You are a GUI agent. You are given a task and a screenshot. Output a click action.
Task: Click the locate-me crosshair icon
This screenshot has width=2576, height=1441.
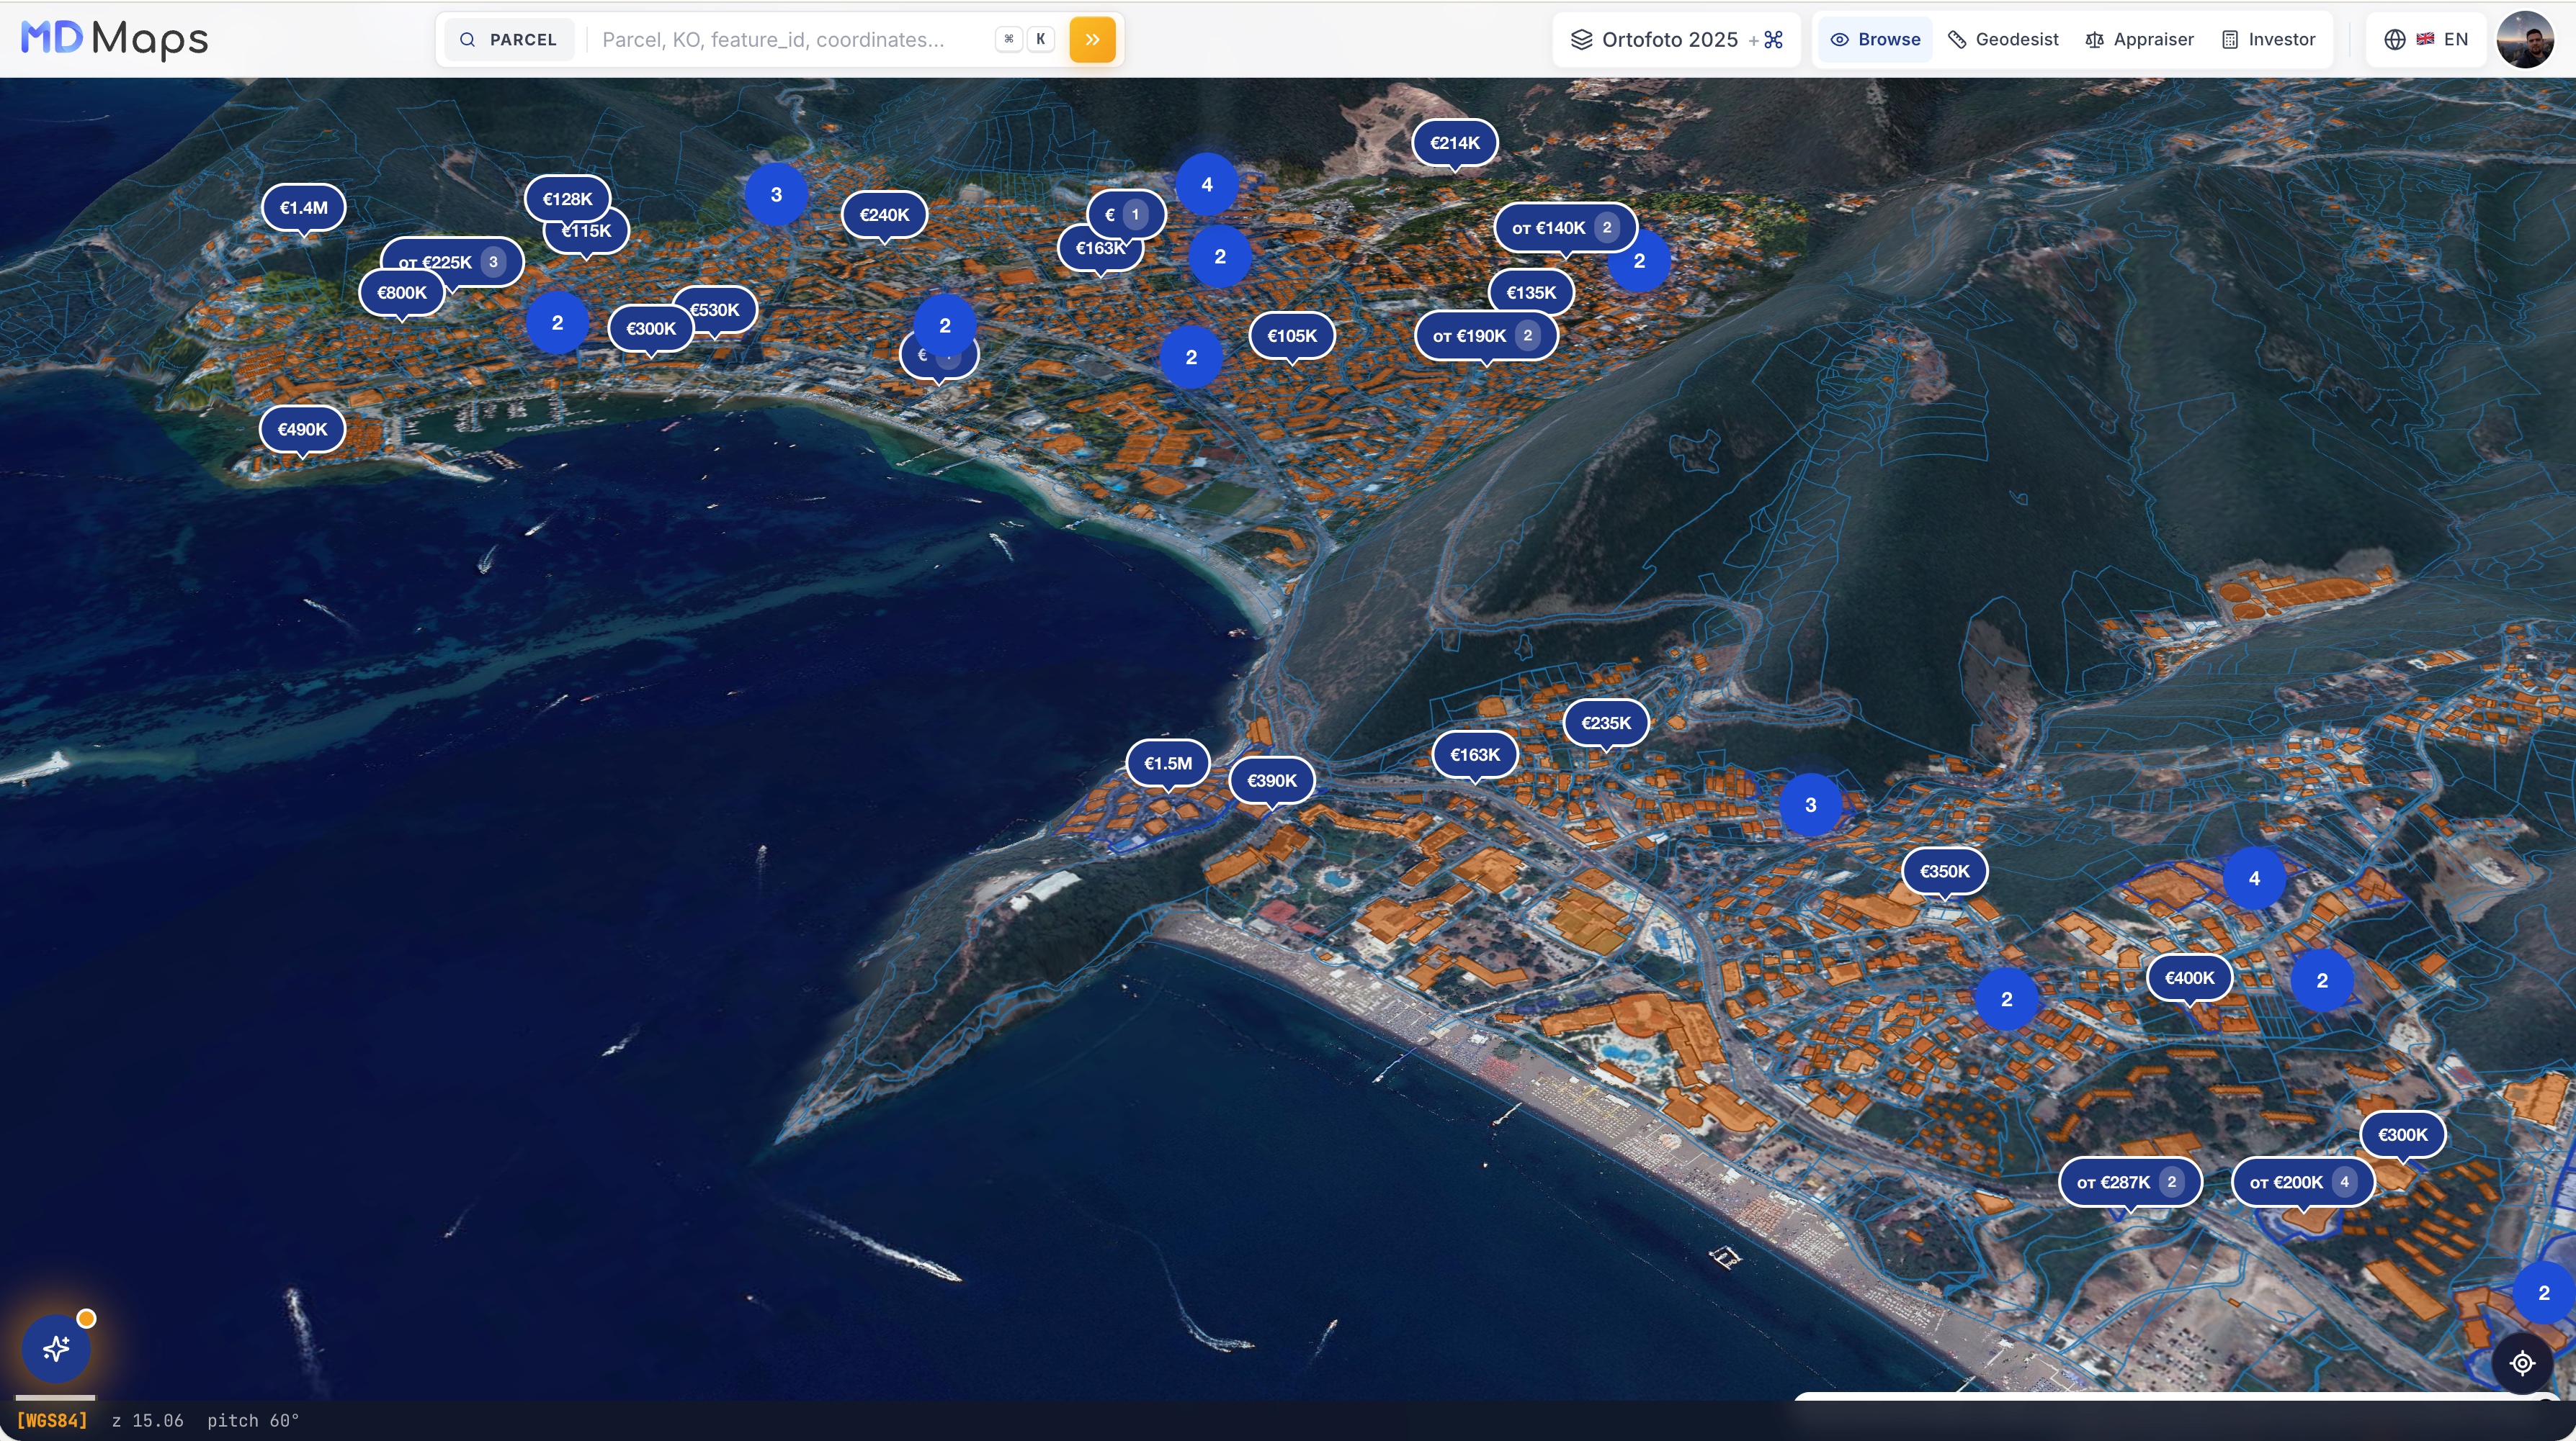(x=2522, y=1363)
